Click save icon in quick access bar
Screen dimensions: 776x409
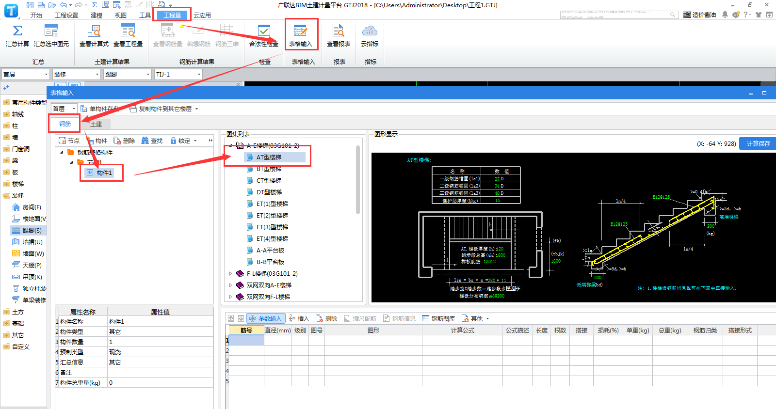(x=30, y=5)
